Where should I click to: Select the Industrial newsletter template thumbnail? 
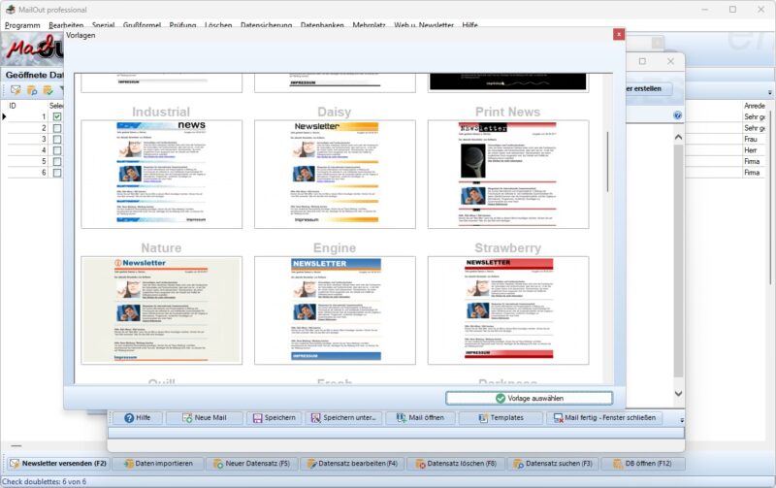pos(162,175)
